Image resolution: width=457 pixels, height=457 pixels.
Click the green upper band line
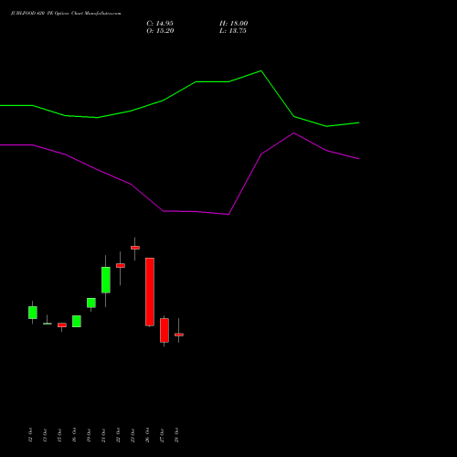point(180,91)
